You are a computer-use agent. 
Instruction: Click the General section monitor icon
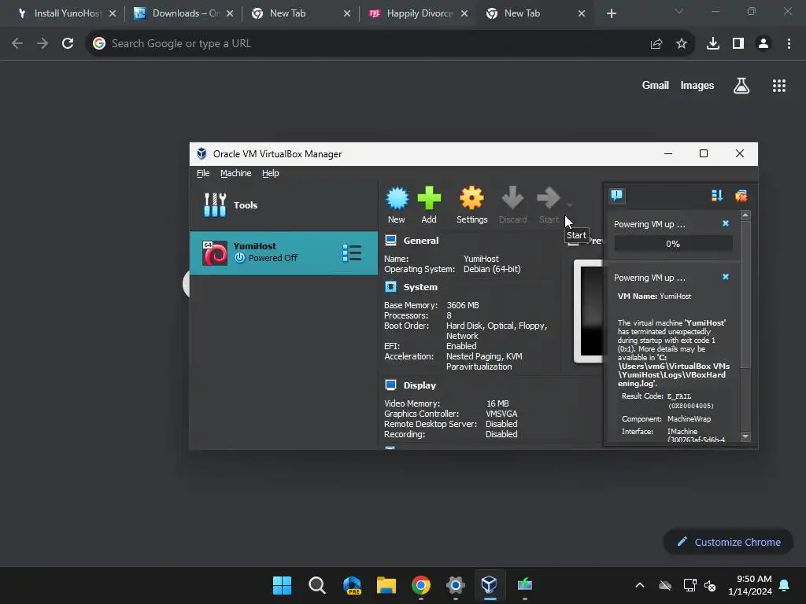(390, 241)
